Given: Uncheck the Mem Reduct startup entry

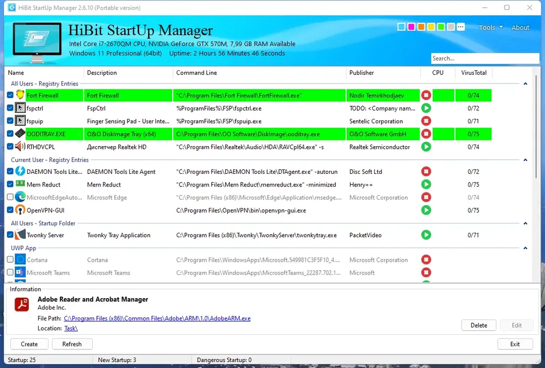Looking at the screenshot, I should click(10, 184).
